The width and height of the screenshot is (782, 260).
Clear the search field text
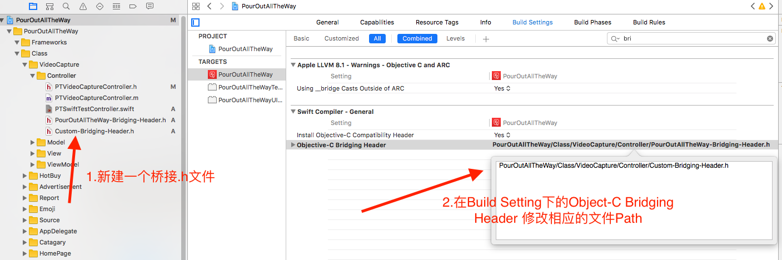(x=770, y=39)
